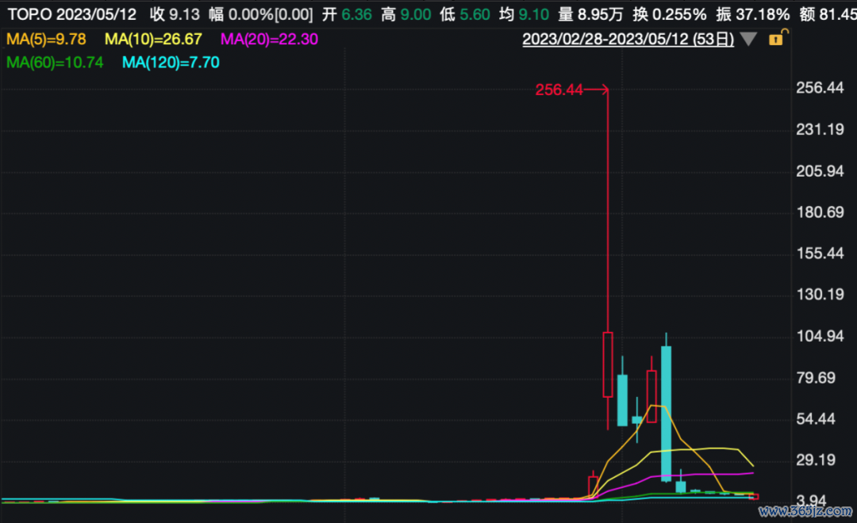
Task: Click the 均 9.10 average price value
Action: [525, 14]
